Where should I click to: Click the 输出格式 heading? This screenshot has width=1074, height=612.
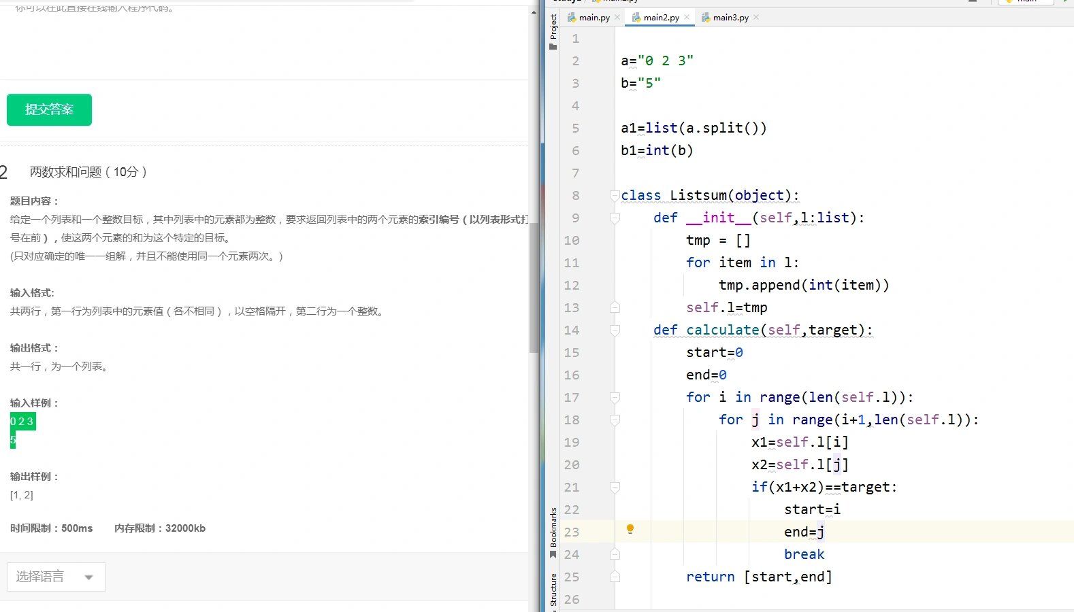34,347
